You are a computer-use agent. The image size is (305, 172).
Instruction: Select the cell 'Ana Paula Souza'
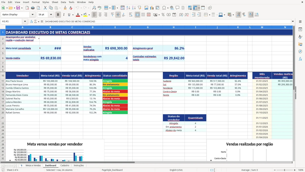[x=22, y=81]
